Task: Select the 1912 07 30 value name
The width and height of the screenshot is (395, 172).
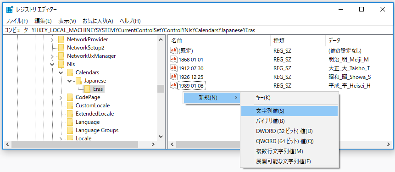Action: [x=191, y=68]
